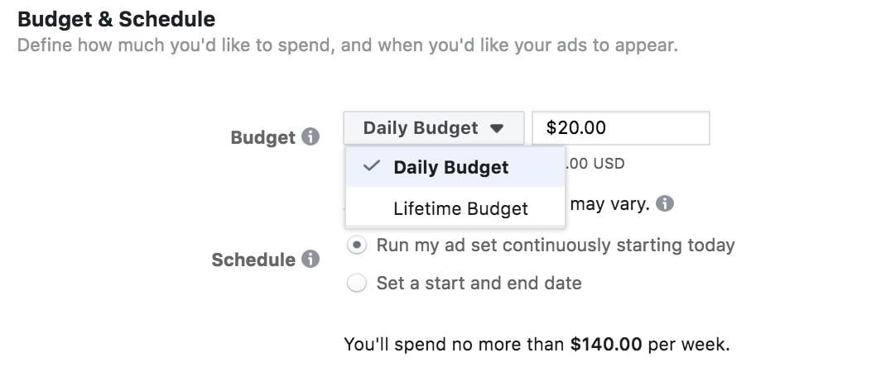881x372 pixels.
Task: Click the "USD" currency text
Action: pyautogui.click(x=609, y=164)
